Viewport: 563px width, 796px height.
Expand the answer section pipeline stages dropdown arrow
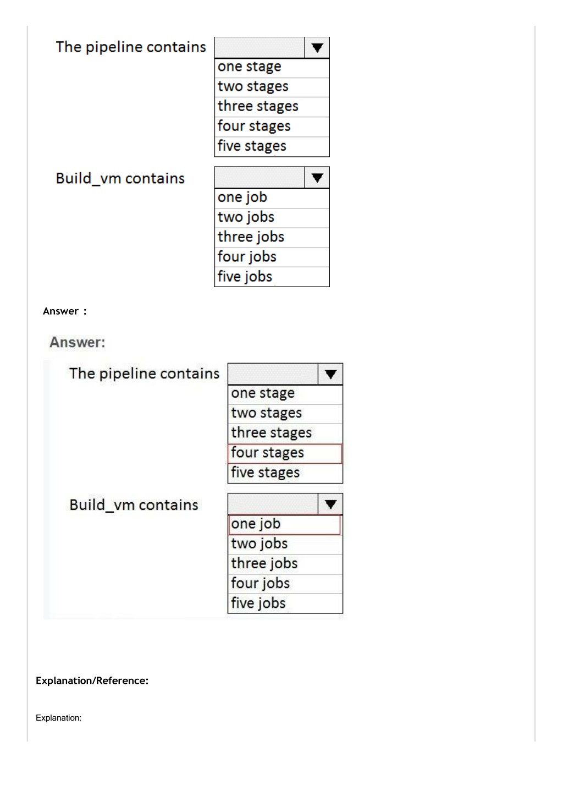pos(330,374)
